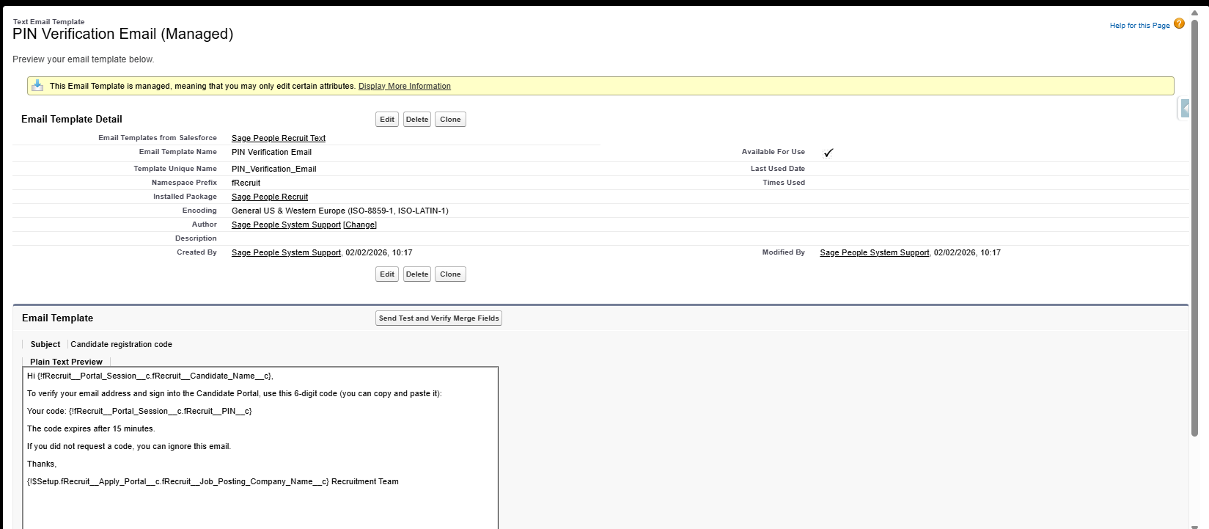Viewport: 1209px width, 529px height.
Task: Click the managed package icon in yellow banner
Action: pyautogui.click(x=37, y=86)
